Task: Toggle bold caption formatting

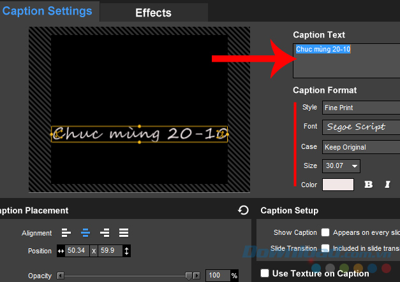Action: (368, 185)
